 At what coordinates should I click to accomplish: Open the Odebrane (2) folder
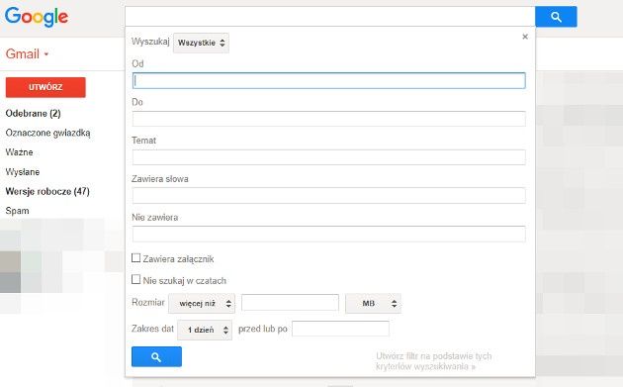(33, 114)
